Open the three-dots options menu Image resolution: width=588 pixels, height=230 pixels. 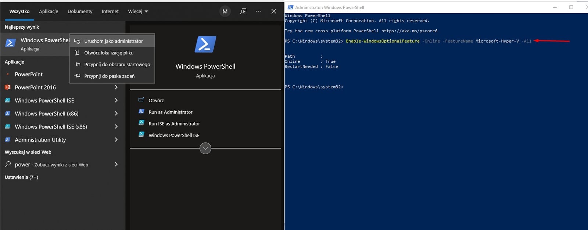pyautogui.click(x=258, y=11)
